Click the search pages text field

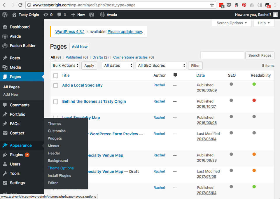pos(222,55)
